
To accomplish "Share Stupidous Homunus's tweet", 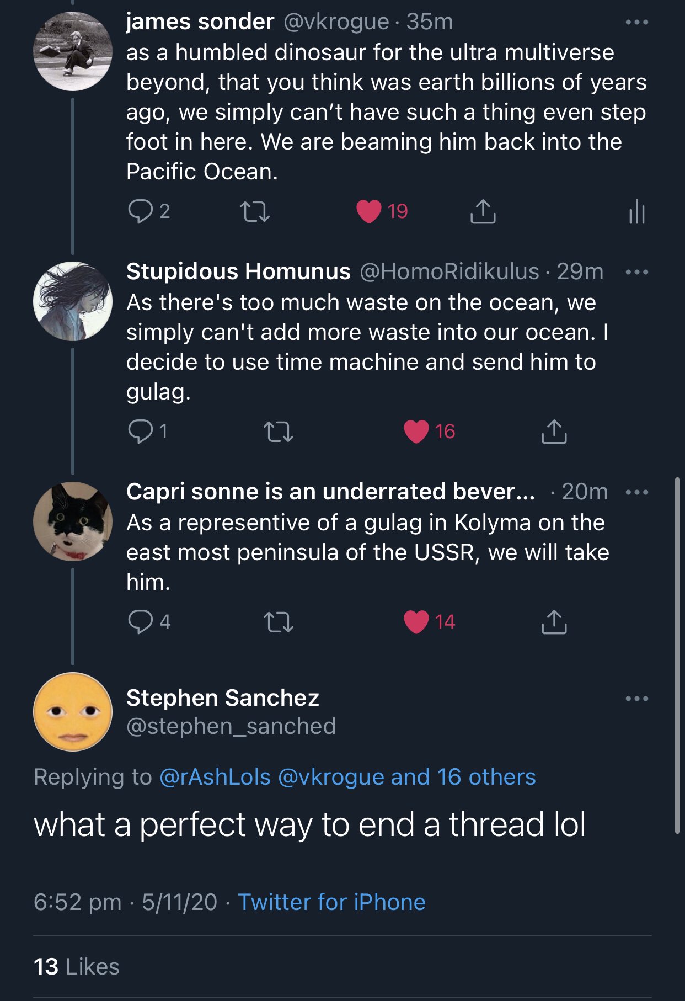I will [554, 432].
